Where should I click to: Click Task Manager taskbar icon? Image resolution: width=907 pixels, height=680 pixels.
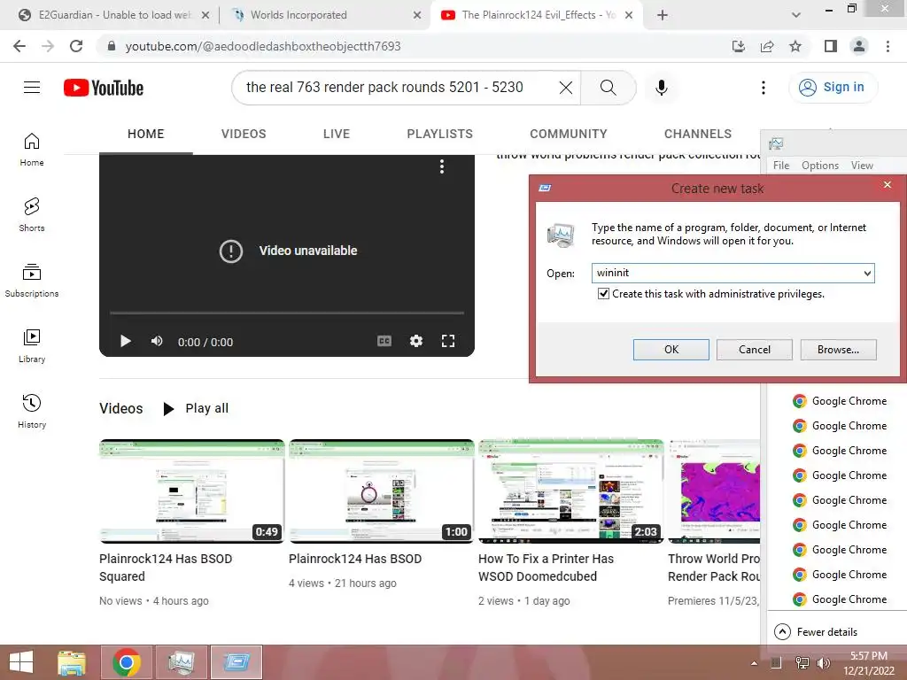pyautogui.click(x=181, y=662)
